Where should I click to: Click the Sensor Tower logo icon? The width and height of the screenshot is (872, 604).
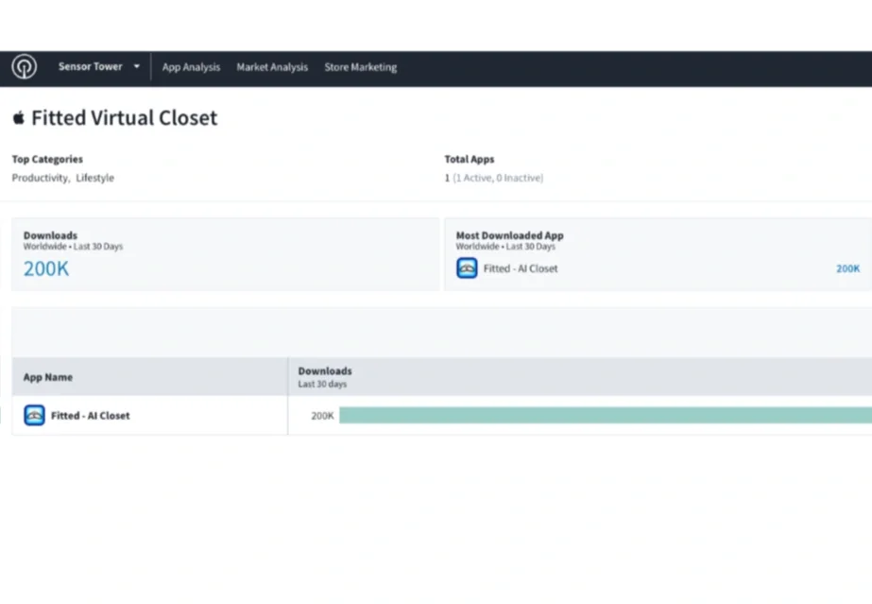tap(24, 67)
